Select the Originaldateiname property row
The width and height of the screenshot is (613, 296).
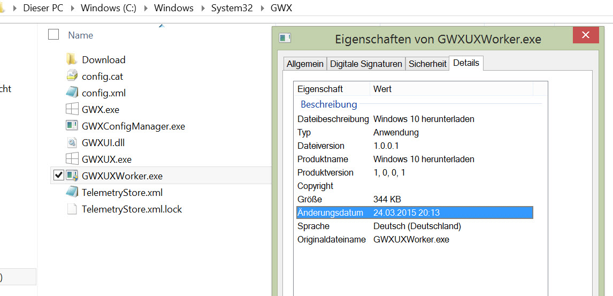click(x=415, y=239)
